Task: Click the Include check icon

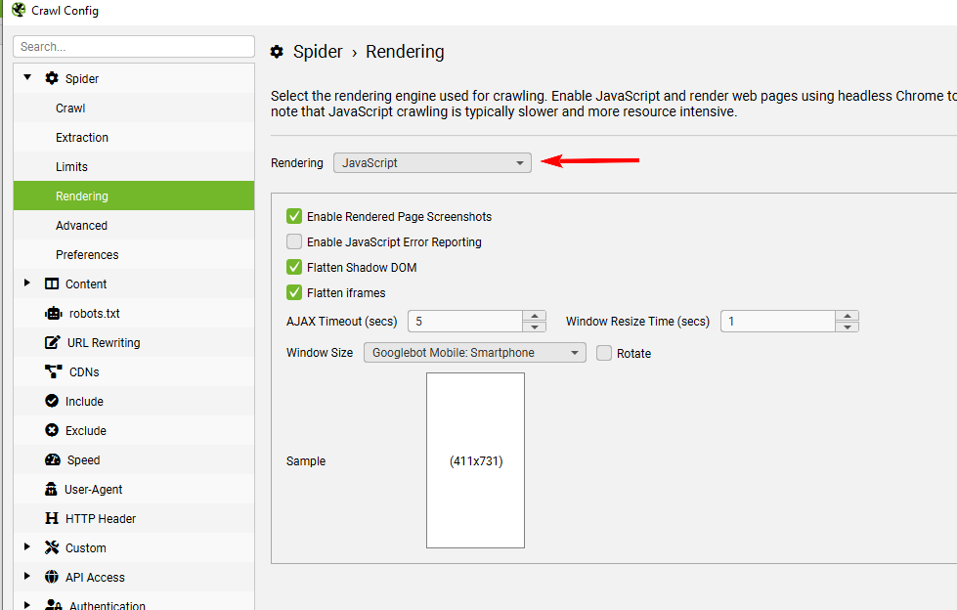Action: pyautogui.click(x=51, y=401)
